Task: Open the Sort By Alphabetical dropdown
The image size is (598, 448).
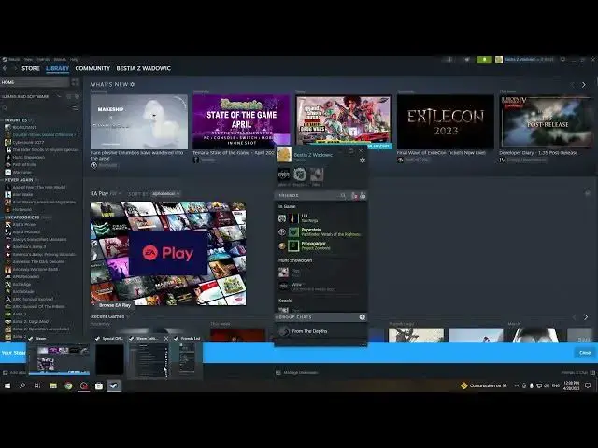Action: pyautogui.click(x=166, y=193)
